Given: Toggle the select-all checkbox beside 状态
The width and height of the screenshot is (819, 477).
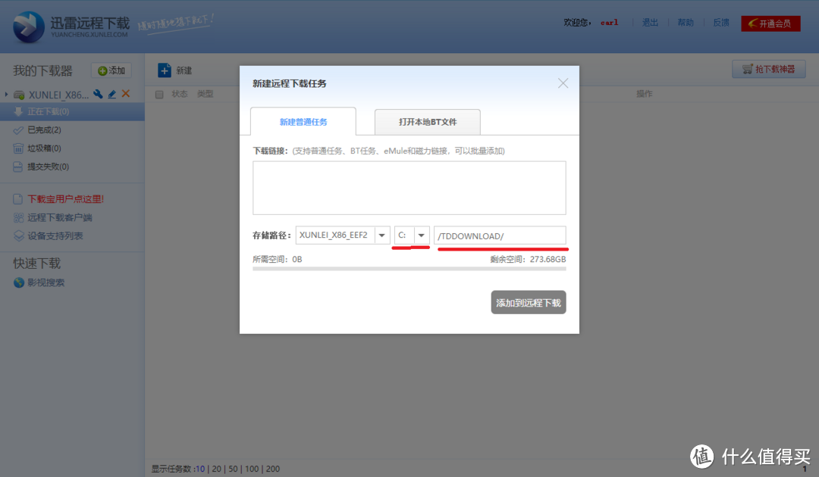Looking at the screenshot, I should point(159,95).
